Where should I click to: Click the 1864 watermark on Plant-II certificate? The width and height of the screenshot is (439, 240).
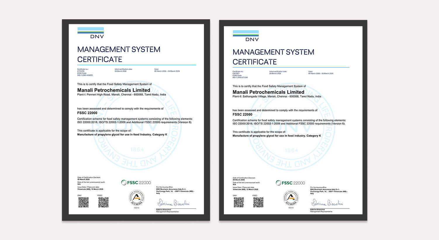[291, 150]
